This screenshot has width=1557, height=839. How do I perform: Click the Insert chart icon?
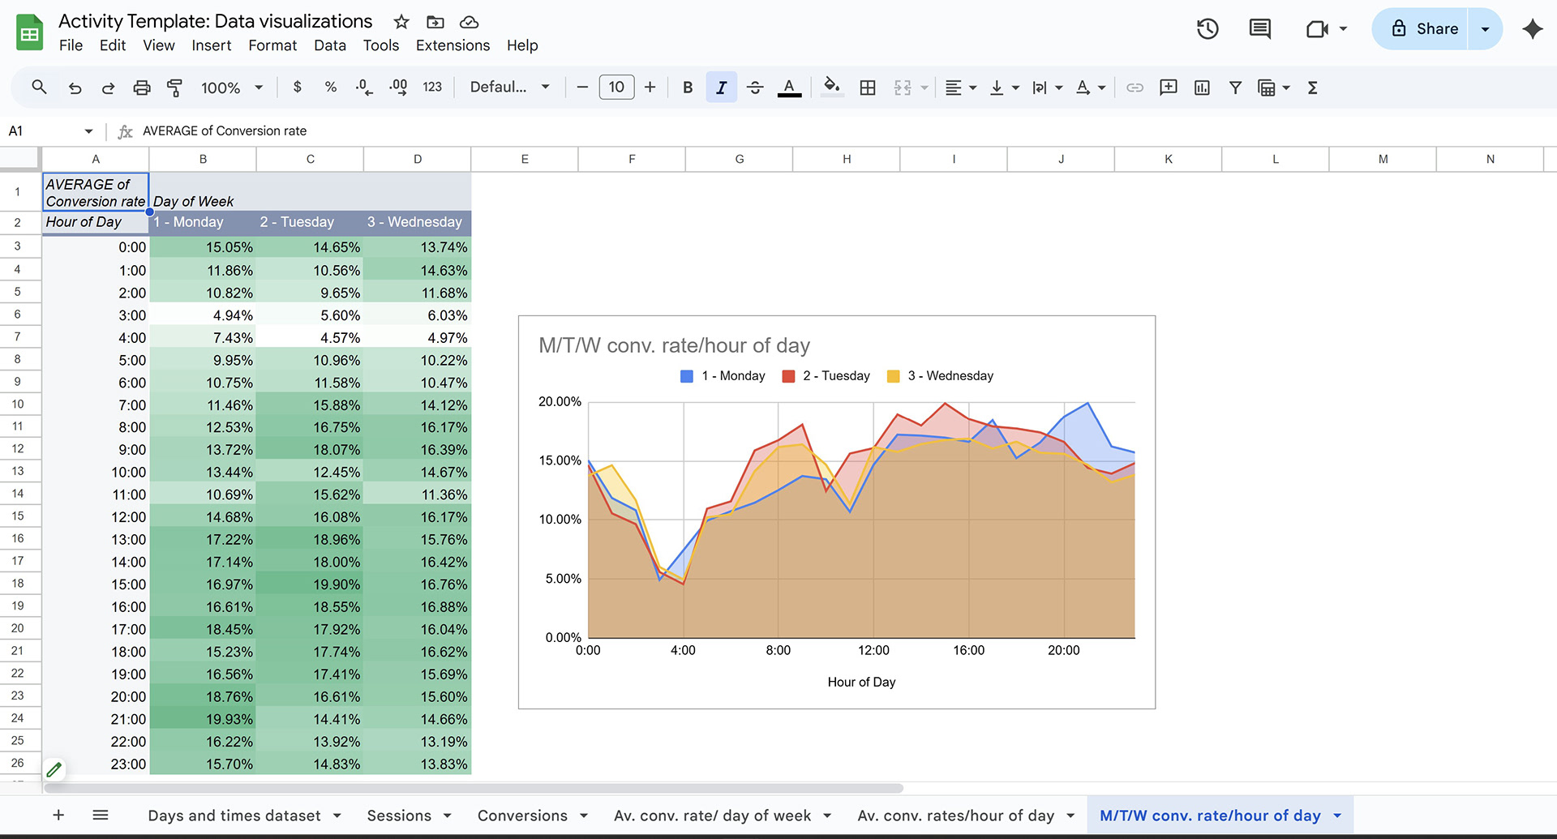pos(1202,88)
